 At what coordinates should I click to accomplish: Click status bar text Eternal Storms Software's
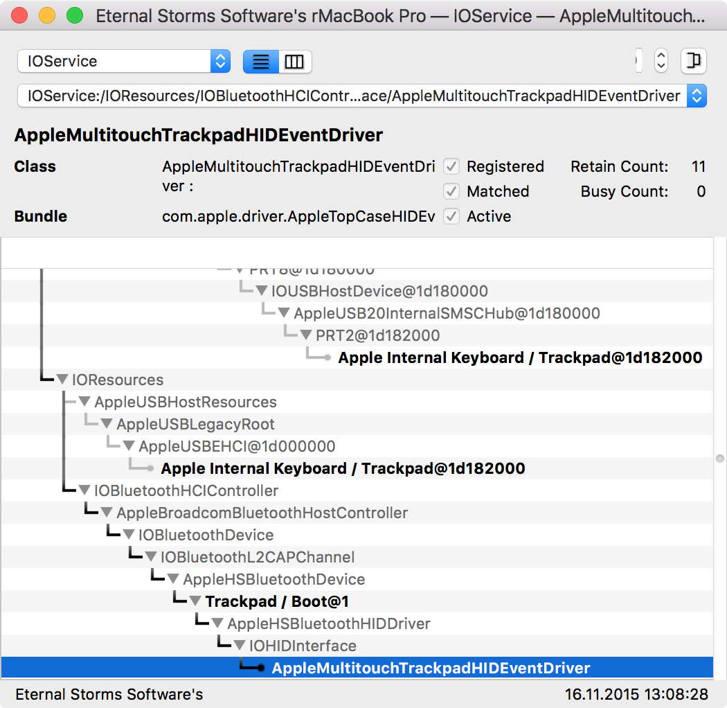(x=109, y=694)
